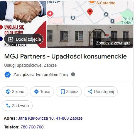135x134 pixels.
Task: Click the blue verified badge icon
Action: coord(8,75)
